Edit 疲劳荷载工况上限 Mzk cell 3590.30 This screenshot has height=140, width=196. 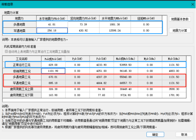(x=174, y=89)
